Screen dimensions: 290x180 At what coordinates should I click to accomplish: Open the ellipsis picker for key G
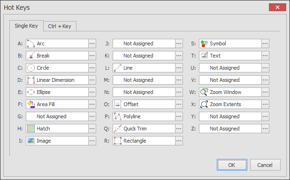[x=92, y=116]
